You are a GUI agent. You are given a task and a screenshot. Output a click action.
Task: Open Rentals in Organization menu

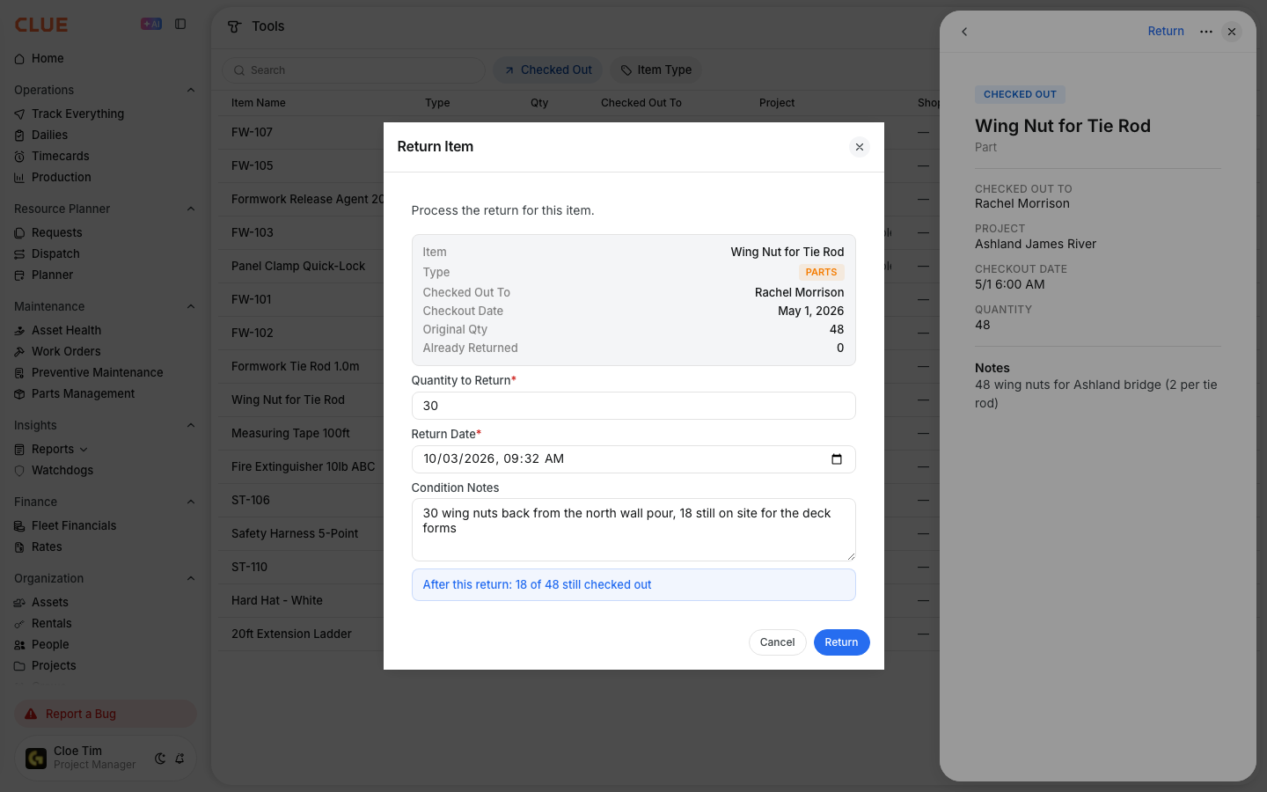(51, 624)
